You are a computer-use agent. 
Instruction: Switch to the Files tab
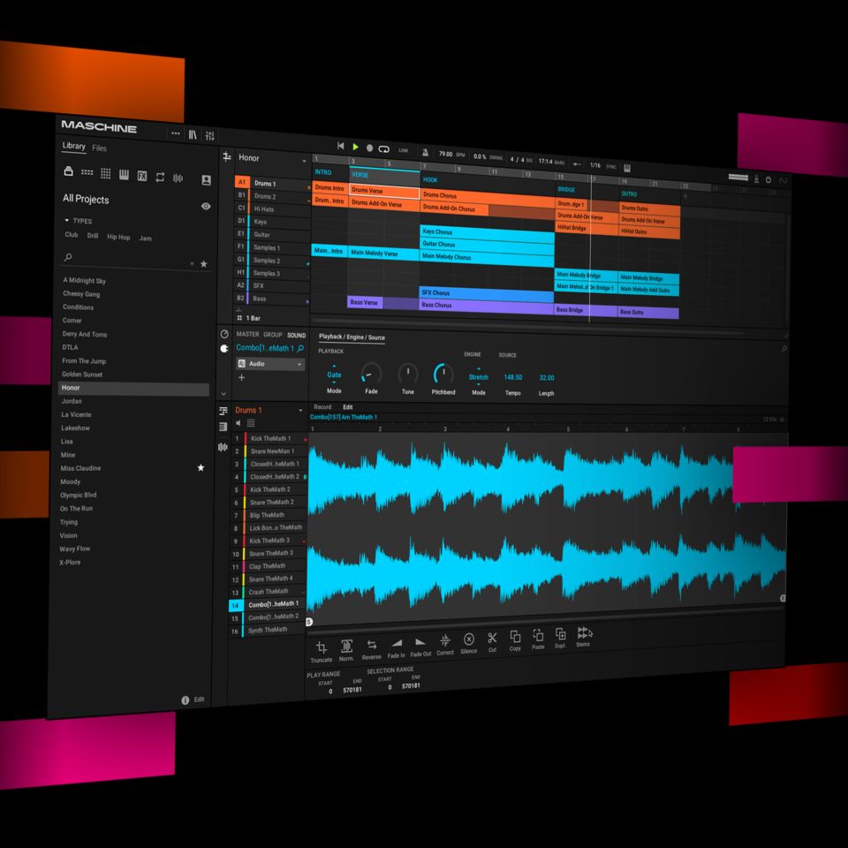coord(99,148)
